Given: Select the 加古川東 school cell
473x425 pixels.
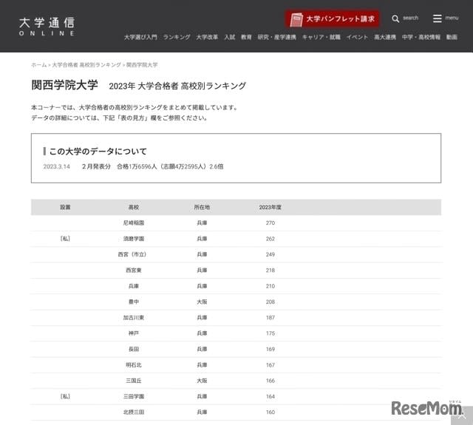Looking at the screenshot, I should coord(134,318).
